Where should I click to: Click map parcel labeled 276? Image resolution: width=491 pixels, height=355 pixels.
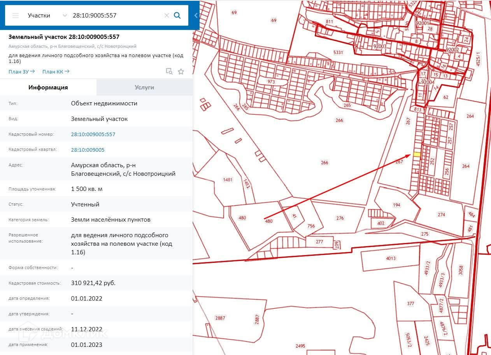pos(340,218)
